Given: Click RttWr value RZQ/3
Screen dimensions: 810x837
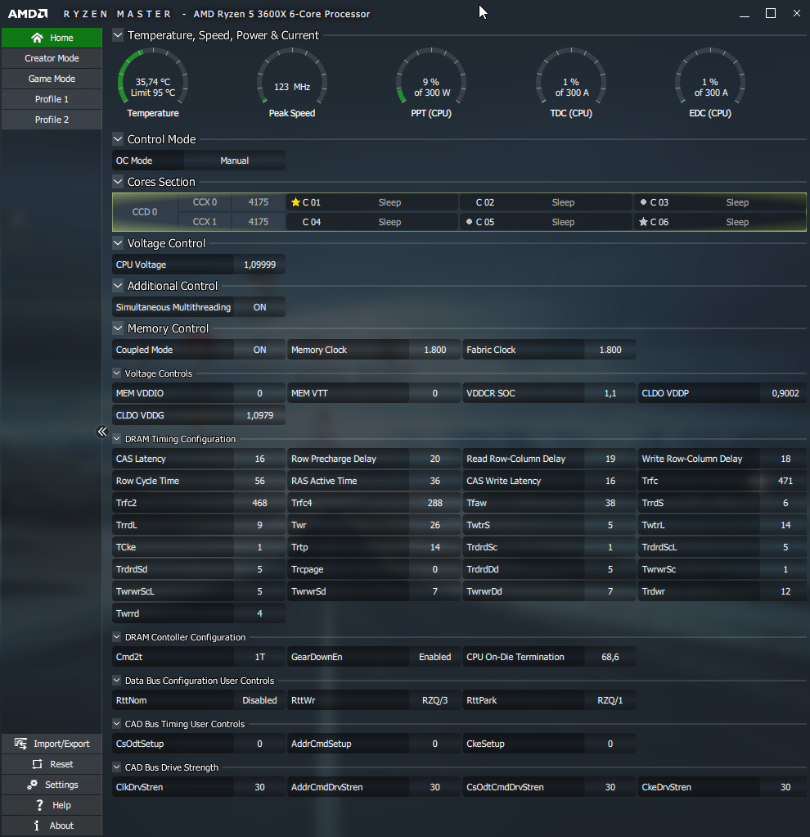Looking at the screenshot, I should [434, 700].
